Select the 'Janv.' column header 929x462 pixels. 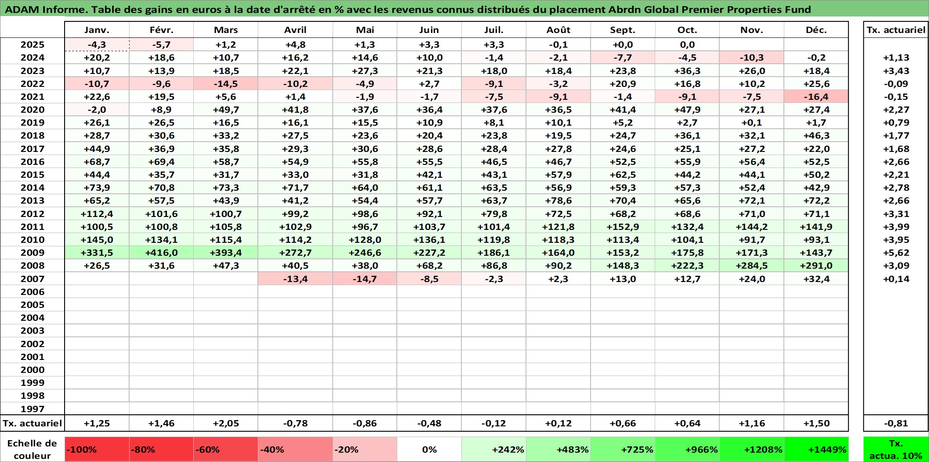coord(97,30)
